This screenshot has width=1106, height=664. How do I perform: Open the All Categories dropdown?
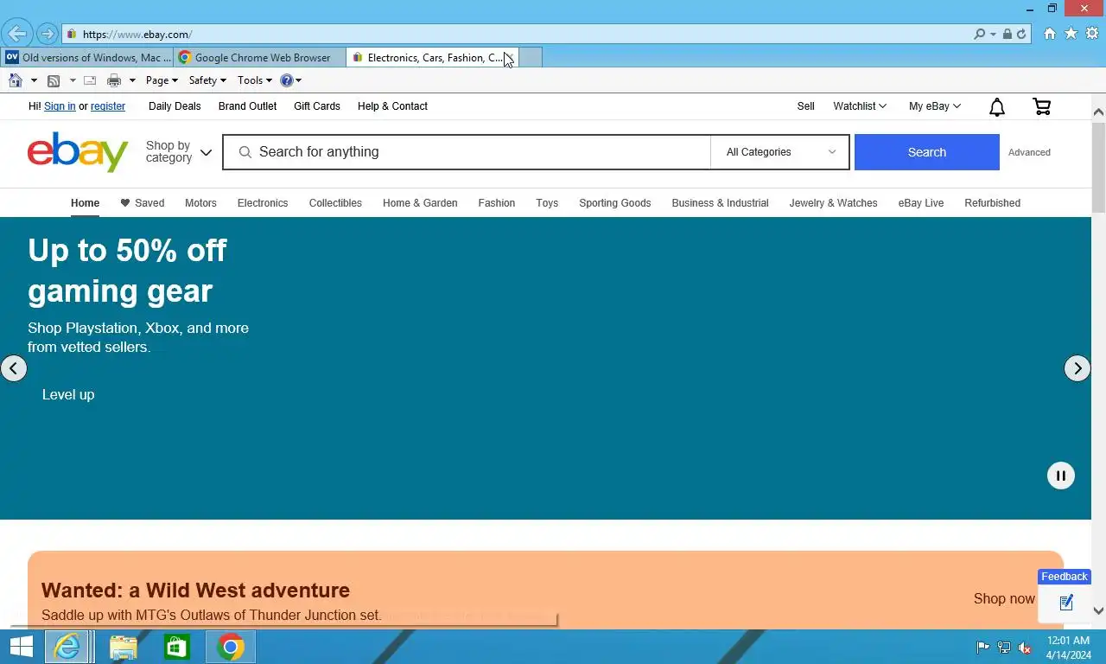click(x=780, y=152)
